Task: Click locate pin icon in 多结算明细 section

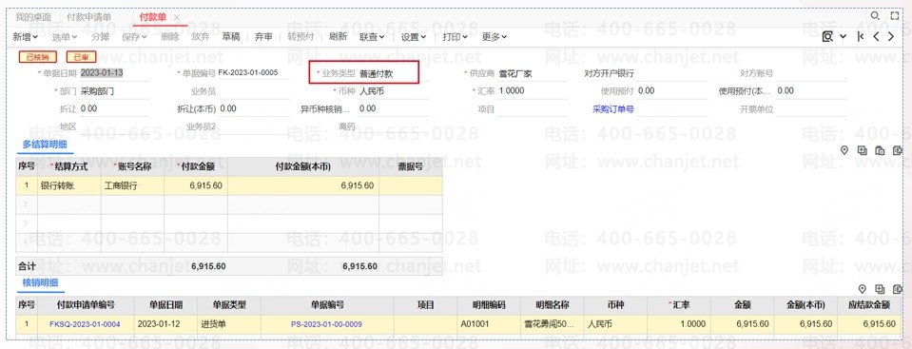Action: (x=845, y=150)
